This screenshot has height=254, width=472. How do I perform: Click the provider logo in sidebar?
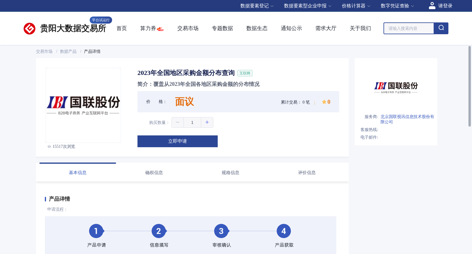pyautogui.click(x=396, y=87)
